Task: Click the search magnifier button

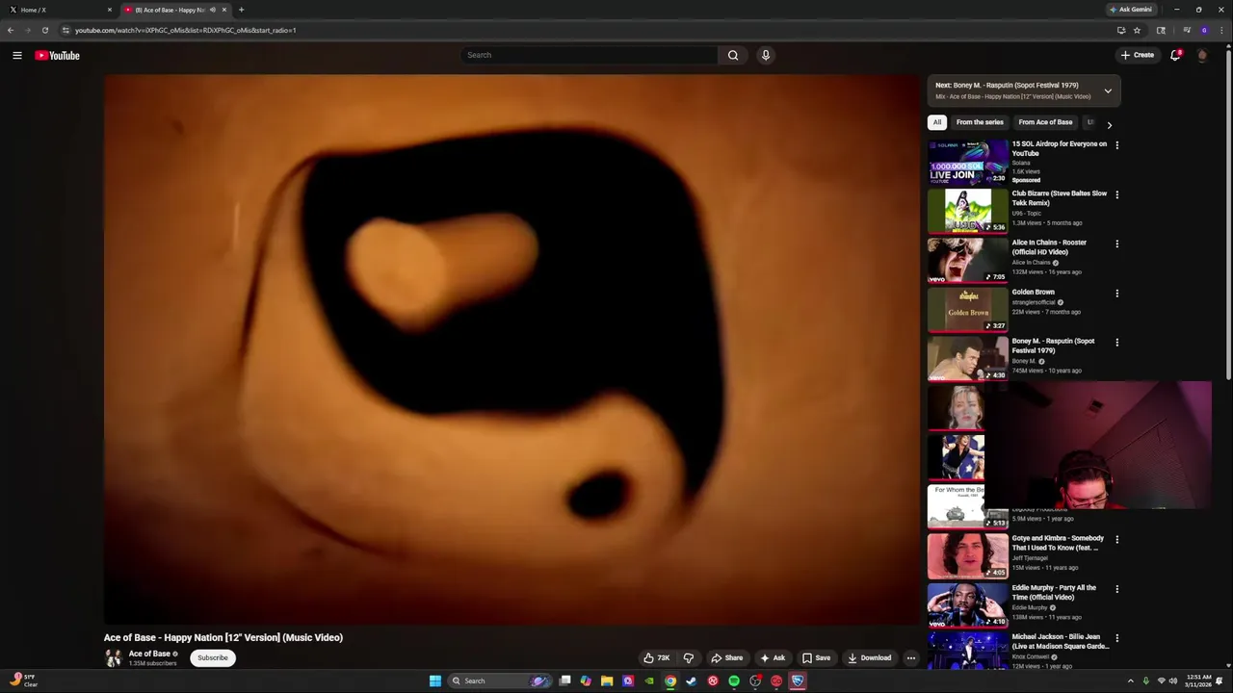Action: click(733, 55)
